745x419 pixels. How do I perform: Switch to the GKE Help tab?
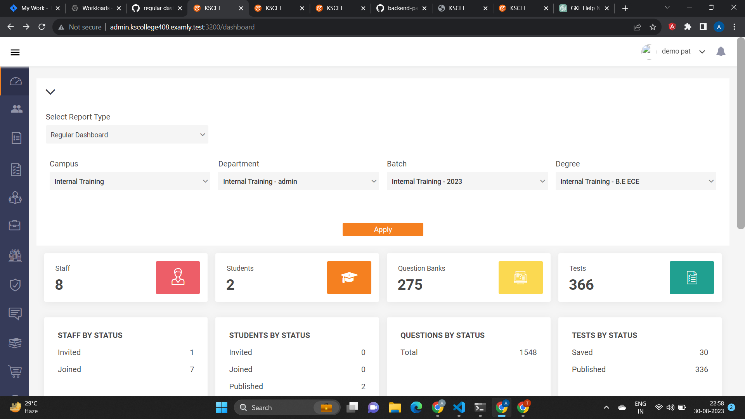click(584, 8)
